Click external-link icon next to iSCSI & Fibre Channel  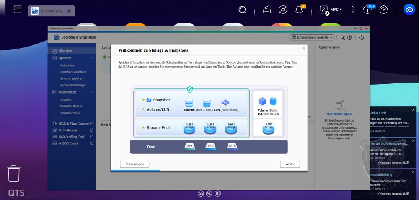pos(92,124)
